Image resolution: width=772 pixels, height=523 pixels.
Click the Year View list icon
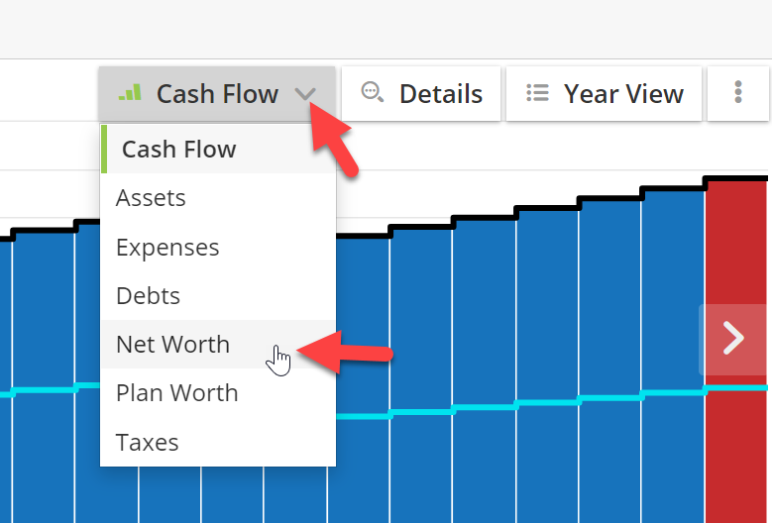click(537, 93)
